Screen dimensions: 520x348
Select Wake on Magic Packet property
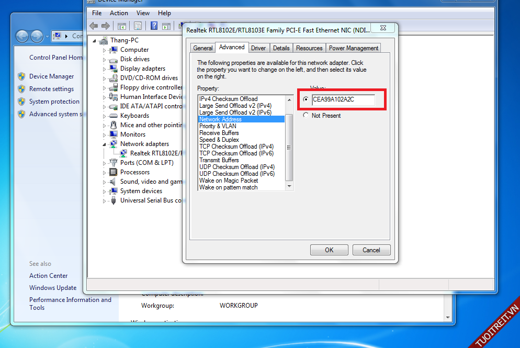229,181
